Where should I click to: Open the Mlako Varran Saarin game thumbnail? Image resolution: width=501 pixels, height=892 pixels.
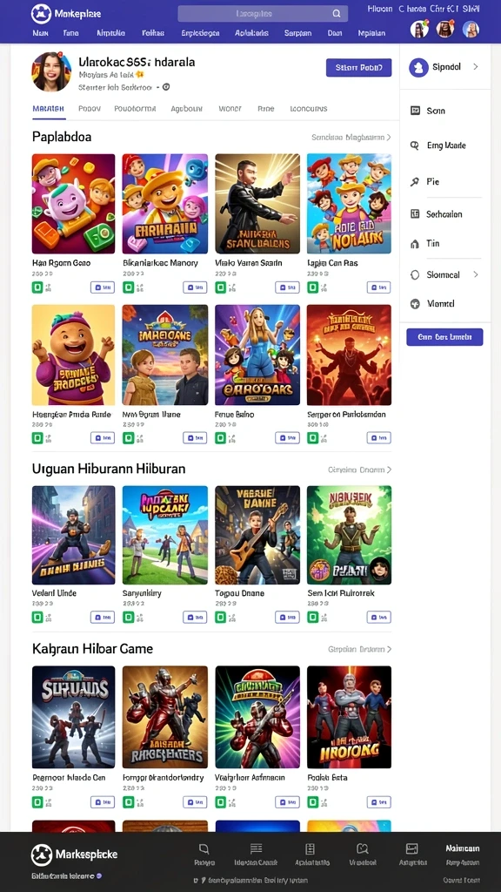click(x=257, y=204)
